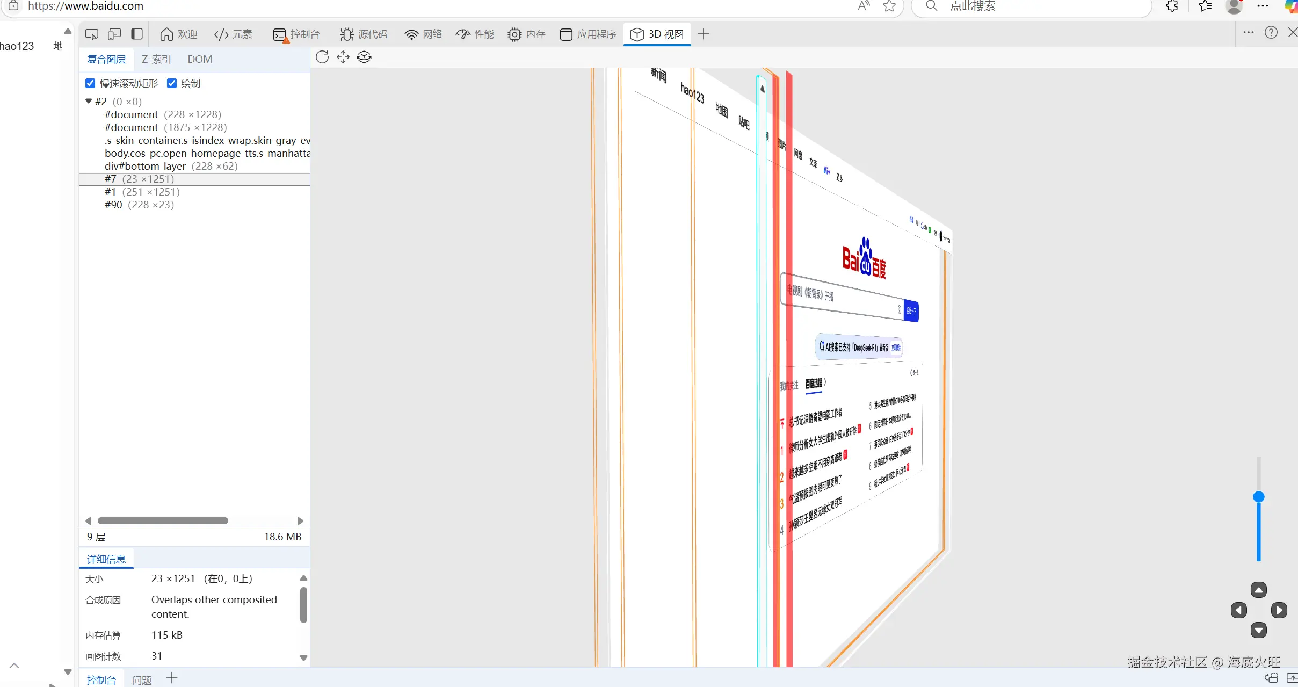Click the layers stack icon in 3D toolbar
The width and height of the screenshot is (1298, 687).
[x=364, y=57]
